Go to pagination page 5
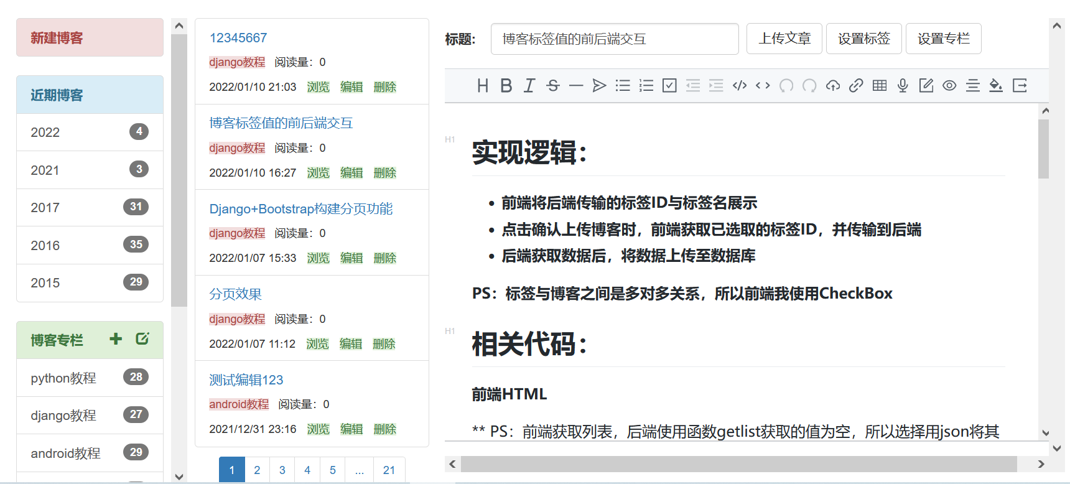Image resolution: width=1070 pixels, height=484 pixels. pos(333,470)
